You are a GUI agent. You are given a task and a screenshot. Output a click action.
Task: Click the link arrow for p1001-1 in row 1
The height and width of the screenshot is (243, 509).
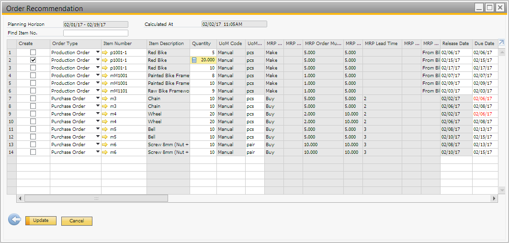105,52
